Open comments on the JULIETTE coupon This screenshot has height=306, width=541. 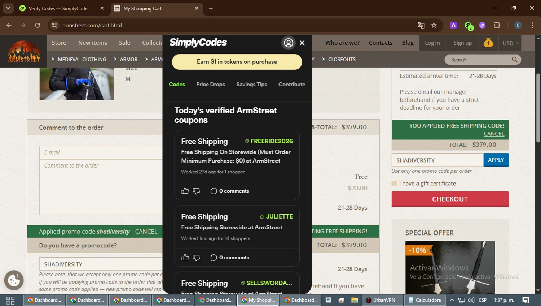230,257
